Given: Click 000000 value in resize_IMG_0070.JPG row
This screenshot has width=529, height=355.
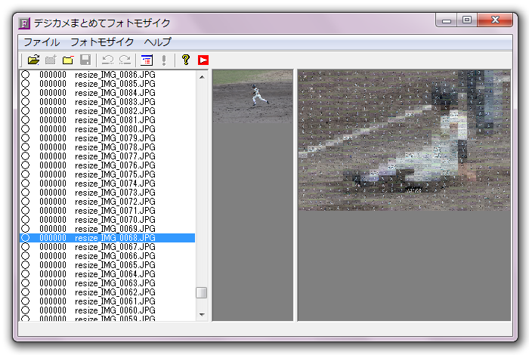Looking at the screenshot, I should (x=53, y=220).
